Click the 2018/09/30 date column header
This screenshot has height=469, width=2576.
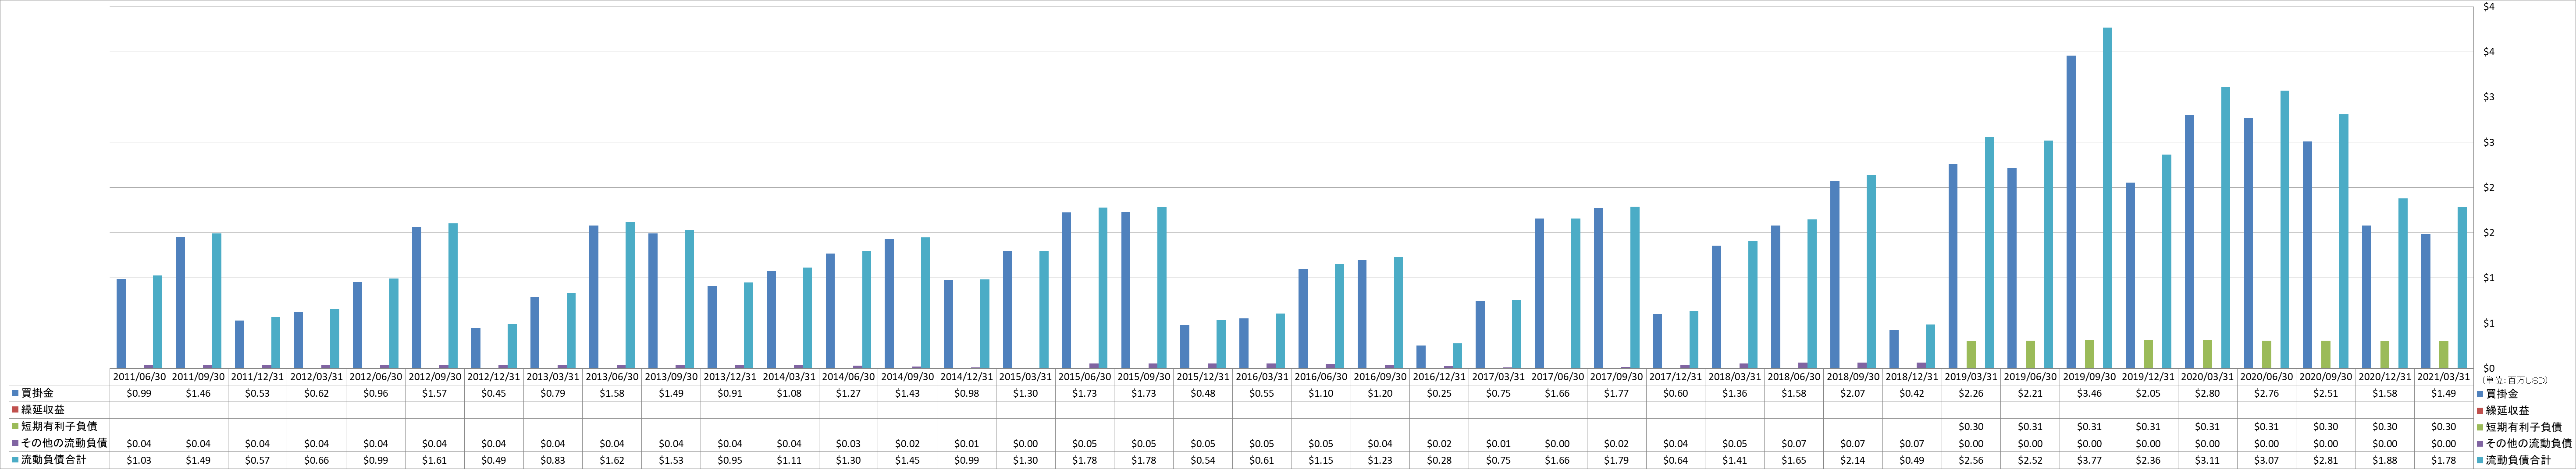[x=1853, y=377]
